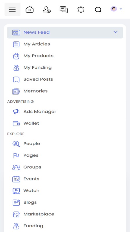The image size is (130, 232).
Task: Open Saved Posts
Action: click(65, 79)
